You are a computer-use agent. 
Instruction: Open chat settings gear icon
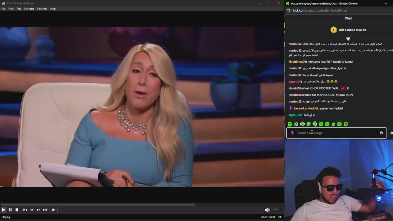391,133
